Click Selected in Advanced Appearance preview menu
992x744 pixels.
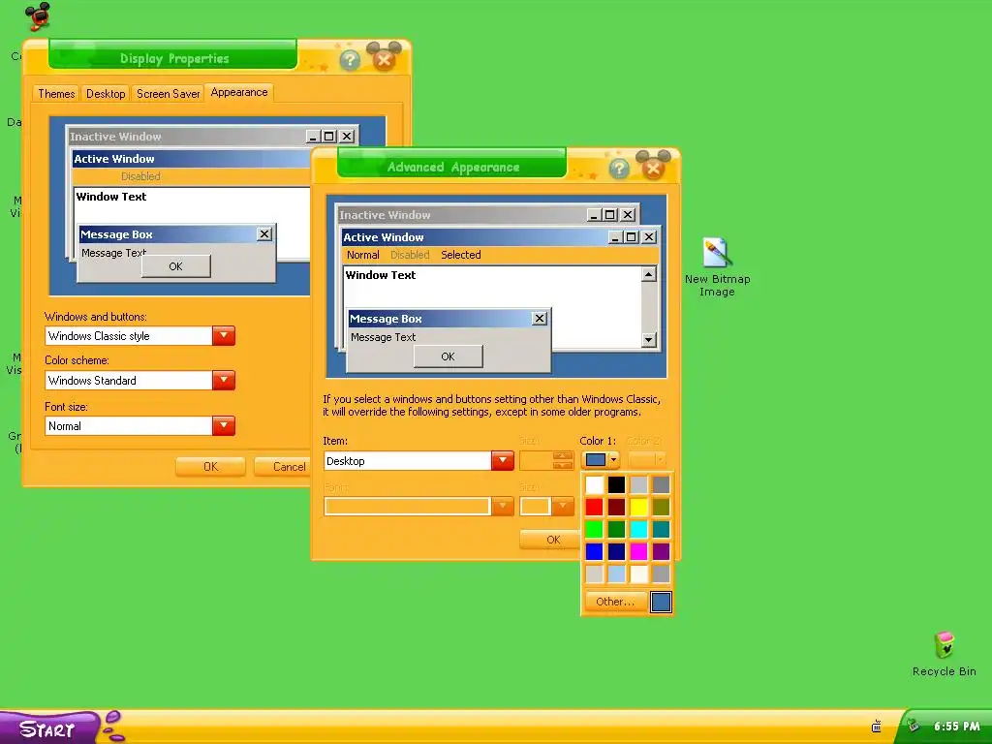(460, 255)
